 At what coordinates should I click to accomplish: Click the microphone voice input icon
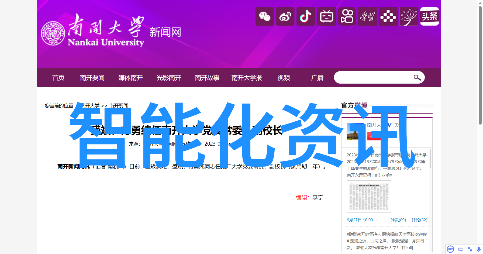point(478,249)
